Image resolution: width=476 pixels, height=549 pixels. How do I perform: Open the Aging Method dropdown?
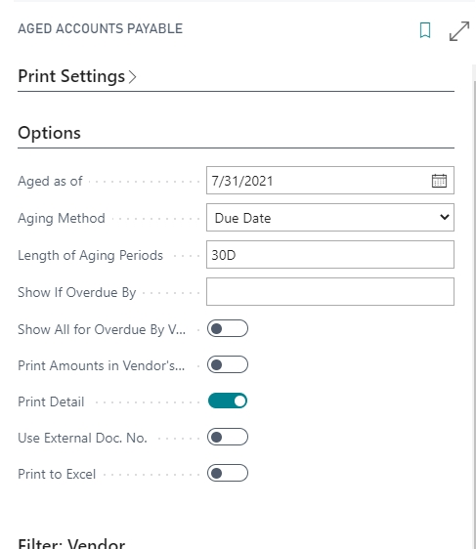(330, 218)
